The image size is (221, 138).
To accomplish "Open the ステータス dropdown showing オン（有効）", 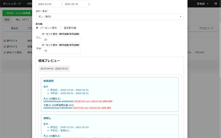I will (110, 17).
